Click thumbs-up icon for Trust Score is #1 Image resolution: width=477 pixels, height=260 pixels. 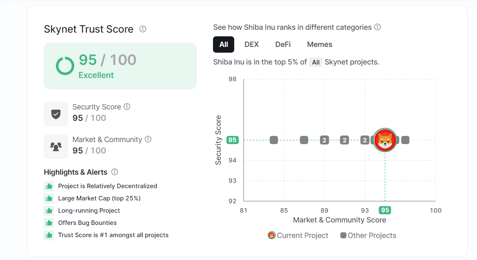click(49, 235)
